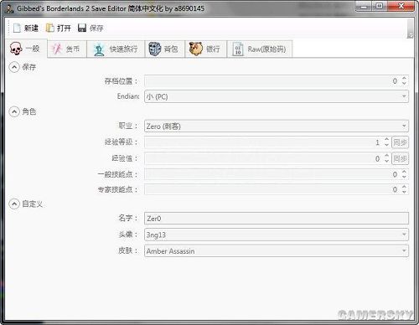This screenshot has width=419, height=325.
Task: Collapse the 角色 (Character) section
Action: coord(14,111)
